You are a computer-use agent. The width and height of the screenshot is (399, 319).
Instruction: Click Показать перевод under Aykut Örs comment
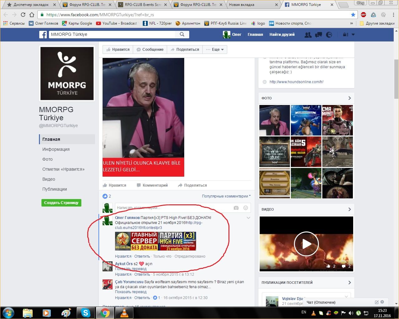[131, 269]
